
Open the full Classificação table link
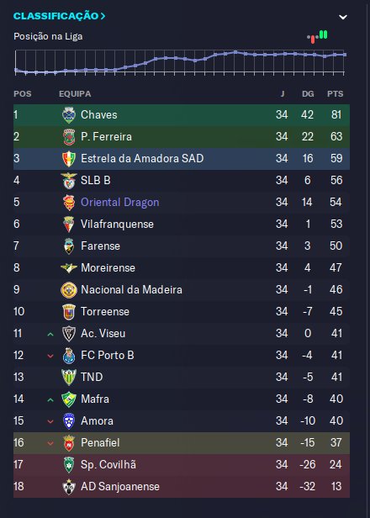click(x=59, y=16)
